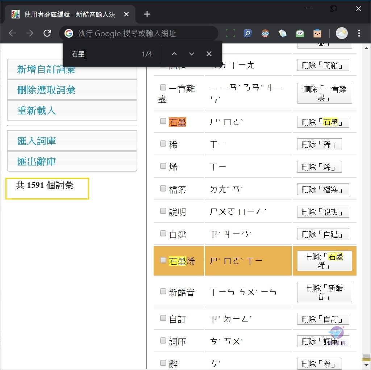Click the 刪除「新酷音」 button
371x370 pixels.
324,292
